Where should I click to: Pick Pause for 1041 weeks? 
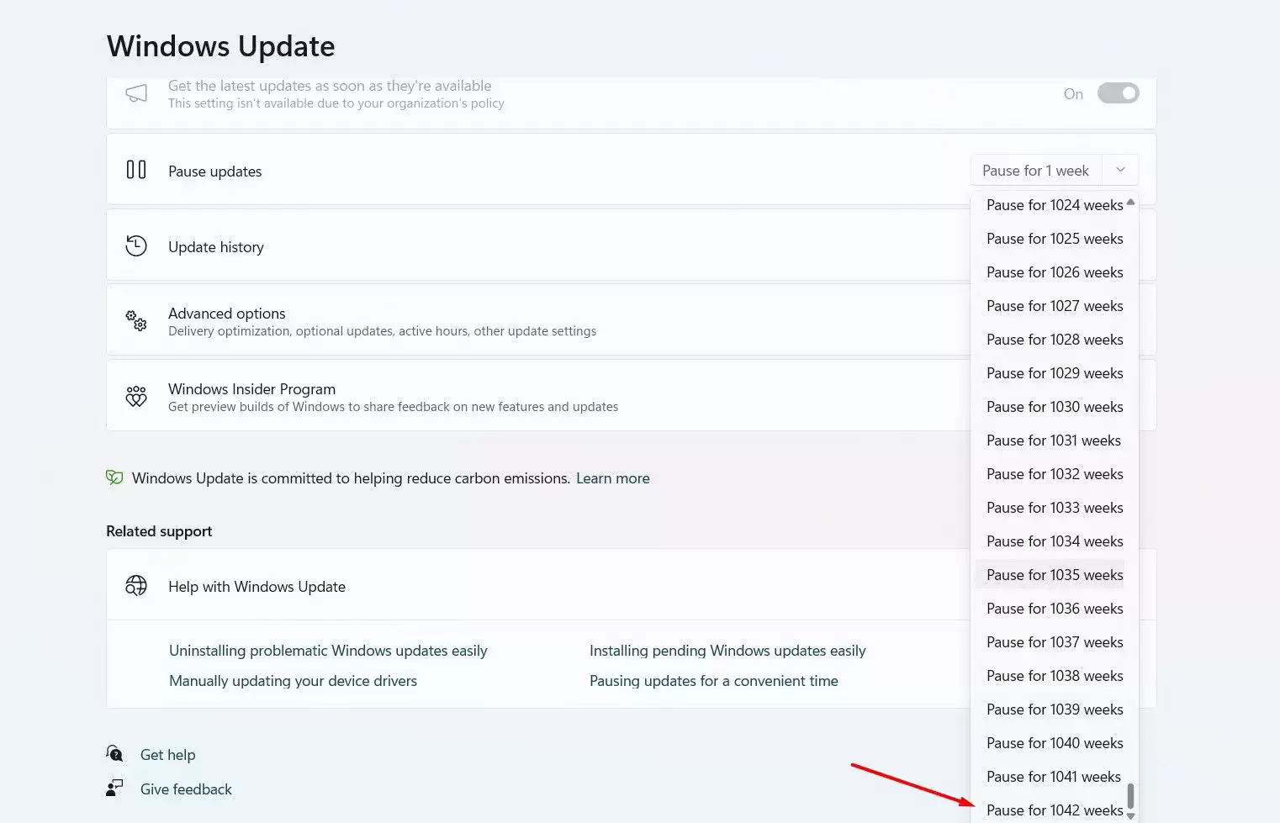click(x=1054, y=777)
